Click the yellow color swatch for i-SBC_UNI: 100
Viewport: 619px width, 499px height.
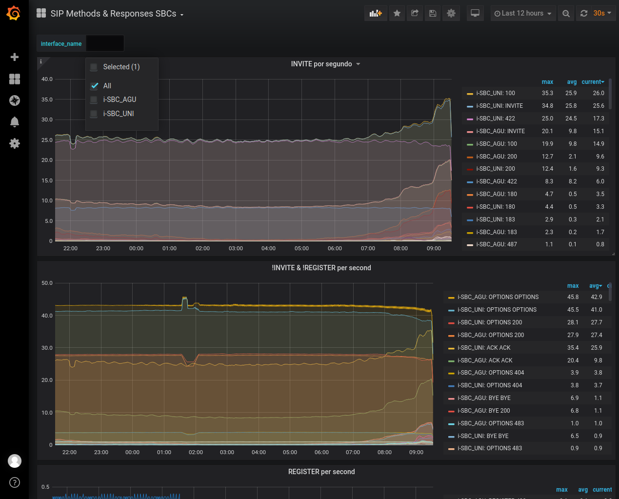click(x=470, y=93)
